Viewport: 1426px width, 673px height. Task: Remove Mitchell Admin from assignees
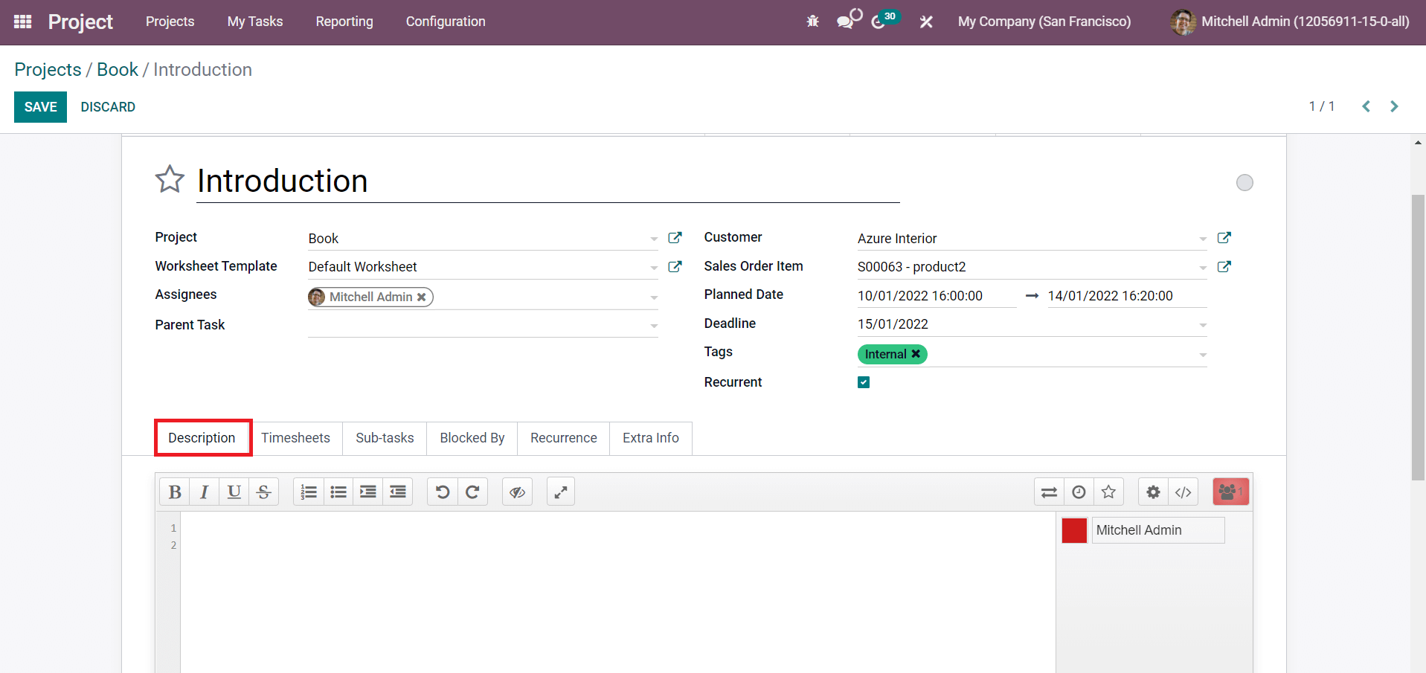(421, 297)
